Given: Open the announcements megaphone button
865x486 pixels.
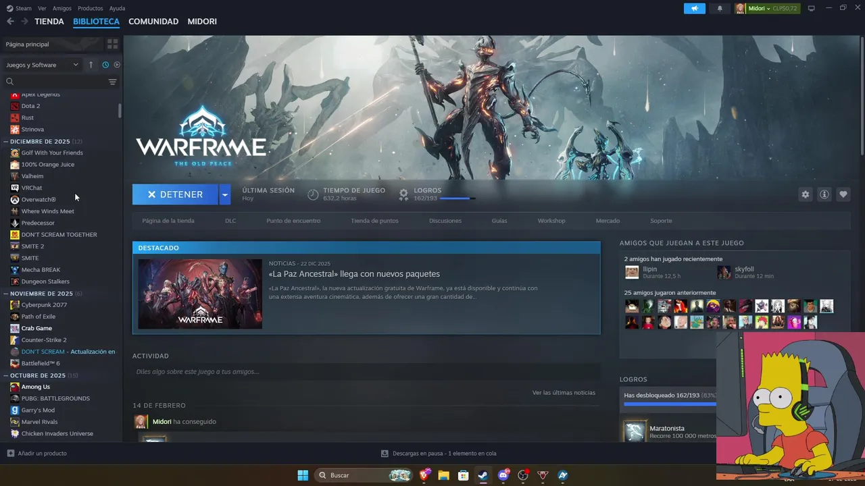Looking at the screenshot, I should tap(694, 8).
